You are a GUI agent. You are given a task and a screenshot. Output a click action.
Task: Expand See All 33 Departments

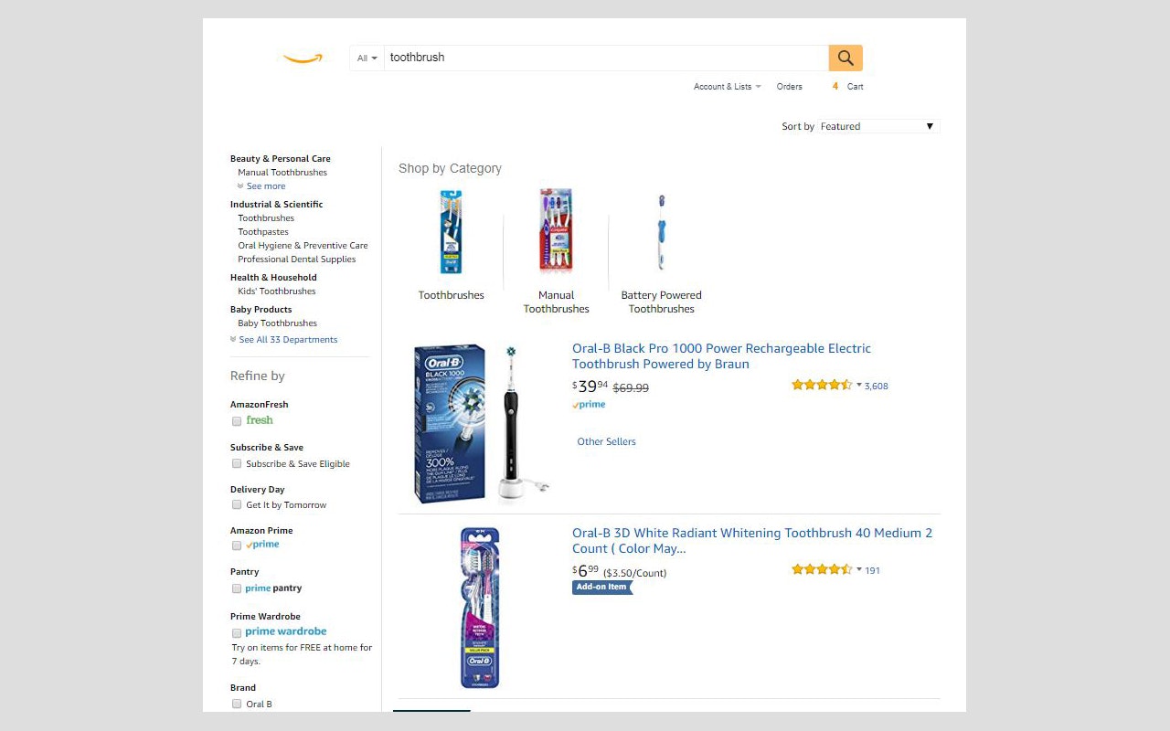[288, 339]
